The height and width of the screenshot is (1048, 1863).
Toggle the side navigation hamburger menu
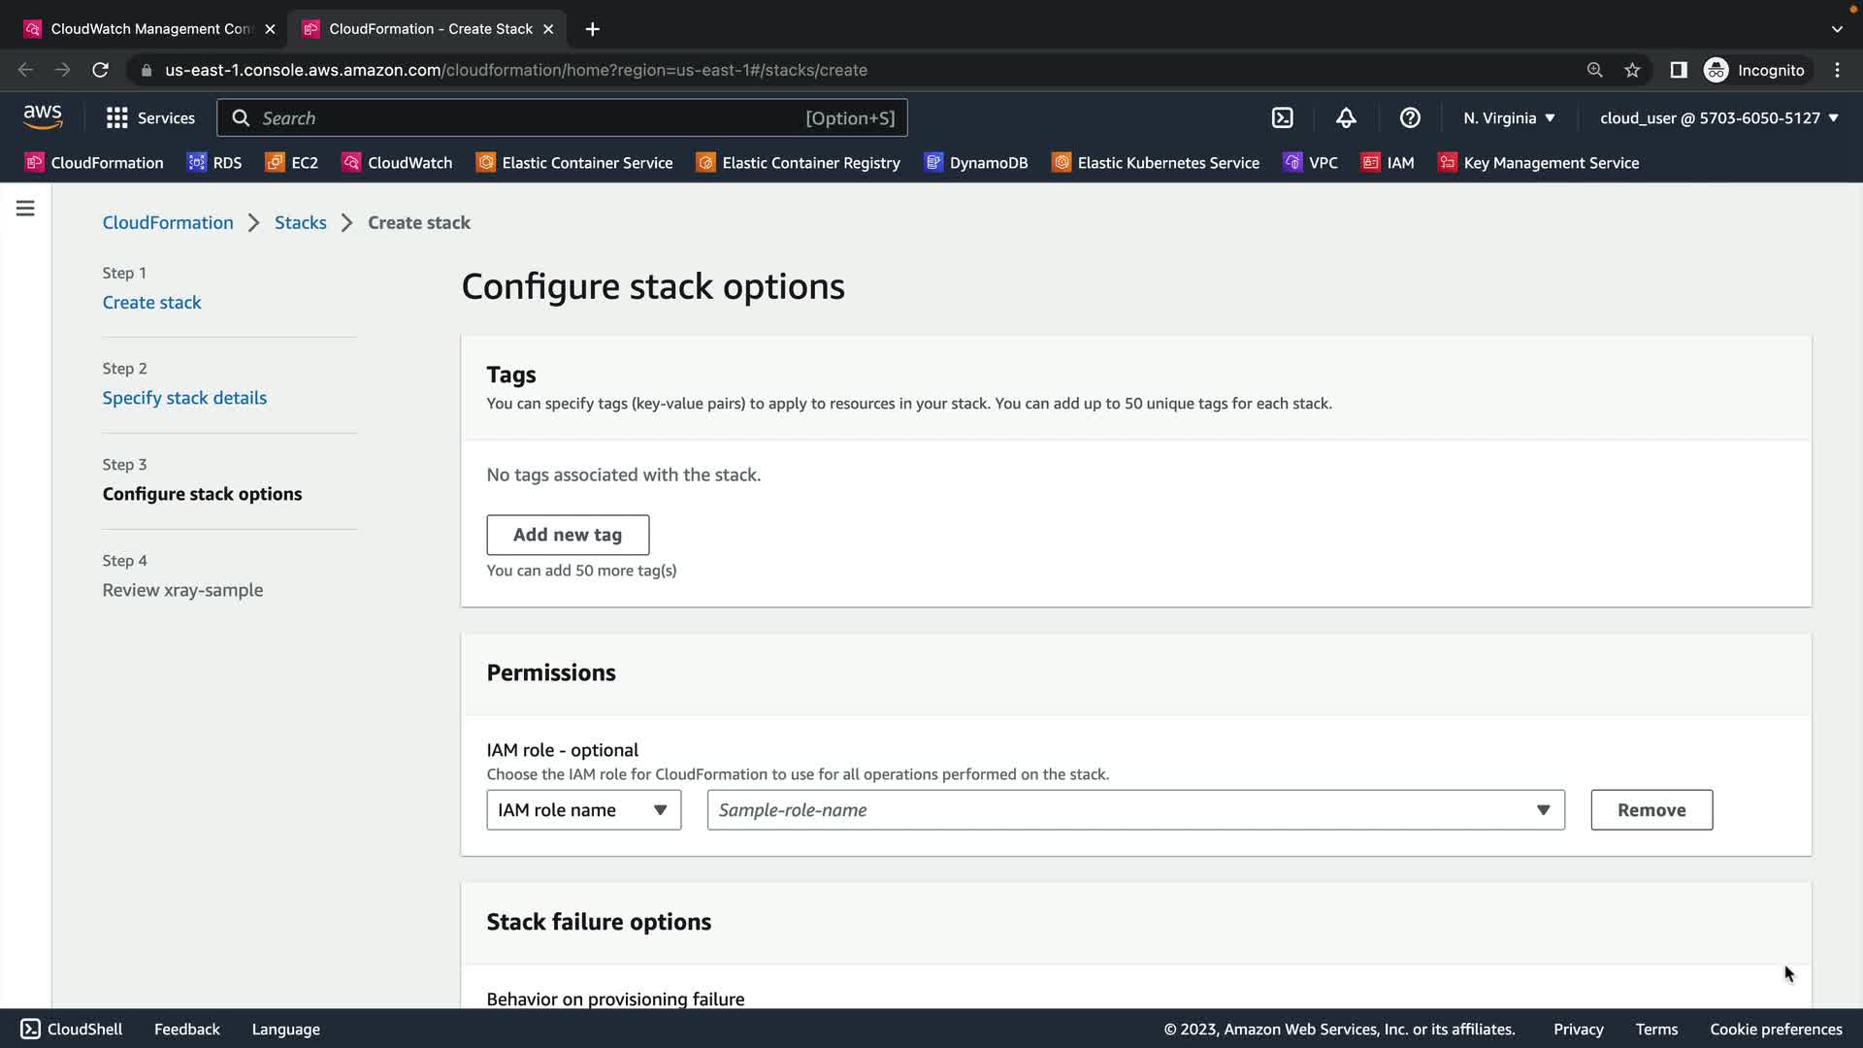(25, 209)
